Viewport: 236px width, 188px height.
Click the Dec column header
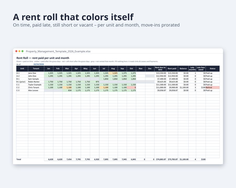(x=150, y=68)
